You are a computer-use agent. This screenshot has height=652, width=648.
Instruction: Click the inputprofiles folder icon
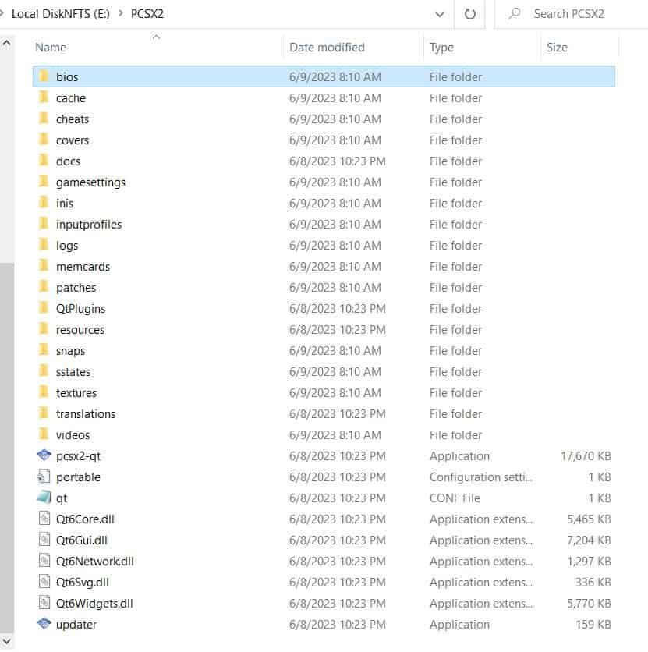(x=44, y=224)
